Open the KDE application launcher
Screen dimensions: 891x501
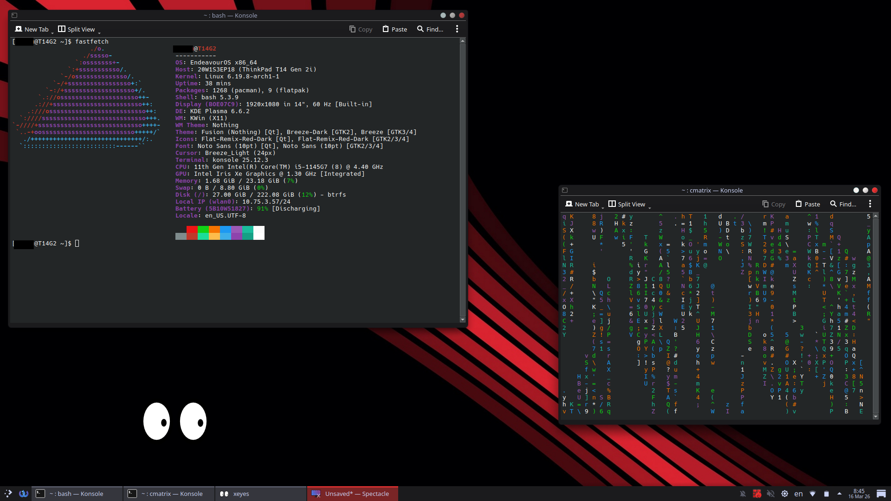[8, 494]
